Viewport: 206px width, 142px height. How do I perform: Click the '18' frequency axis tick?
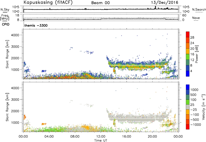(x=17, y=15)
